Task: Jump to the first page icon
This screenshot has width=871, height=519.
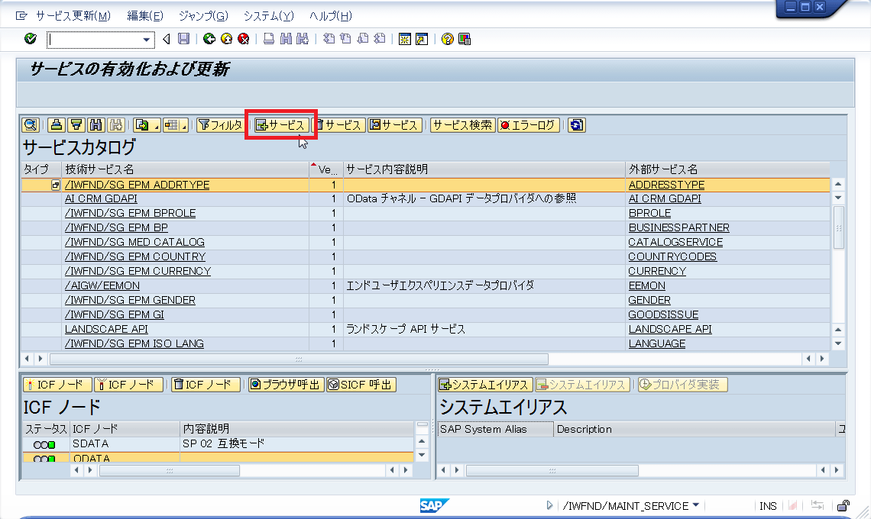Action: 329,39
